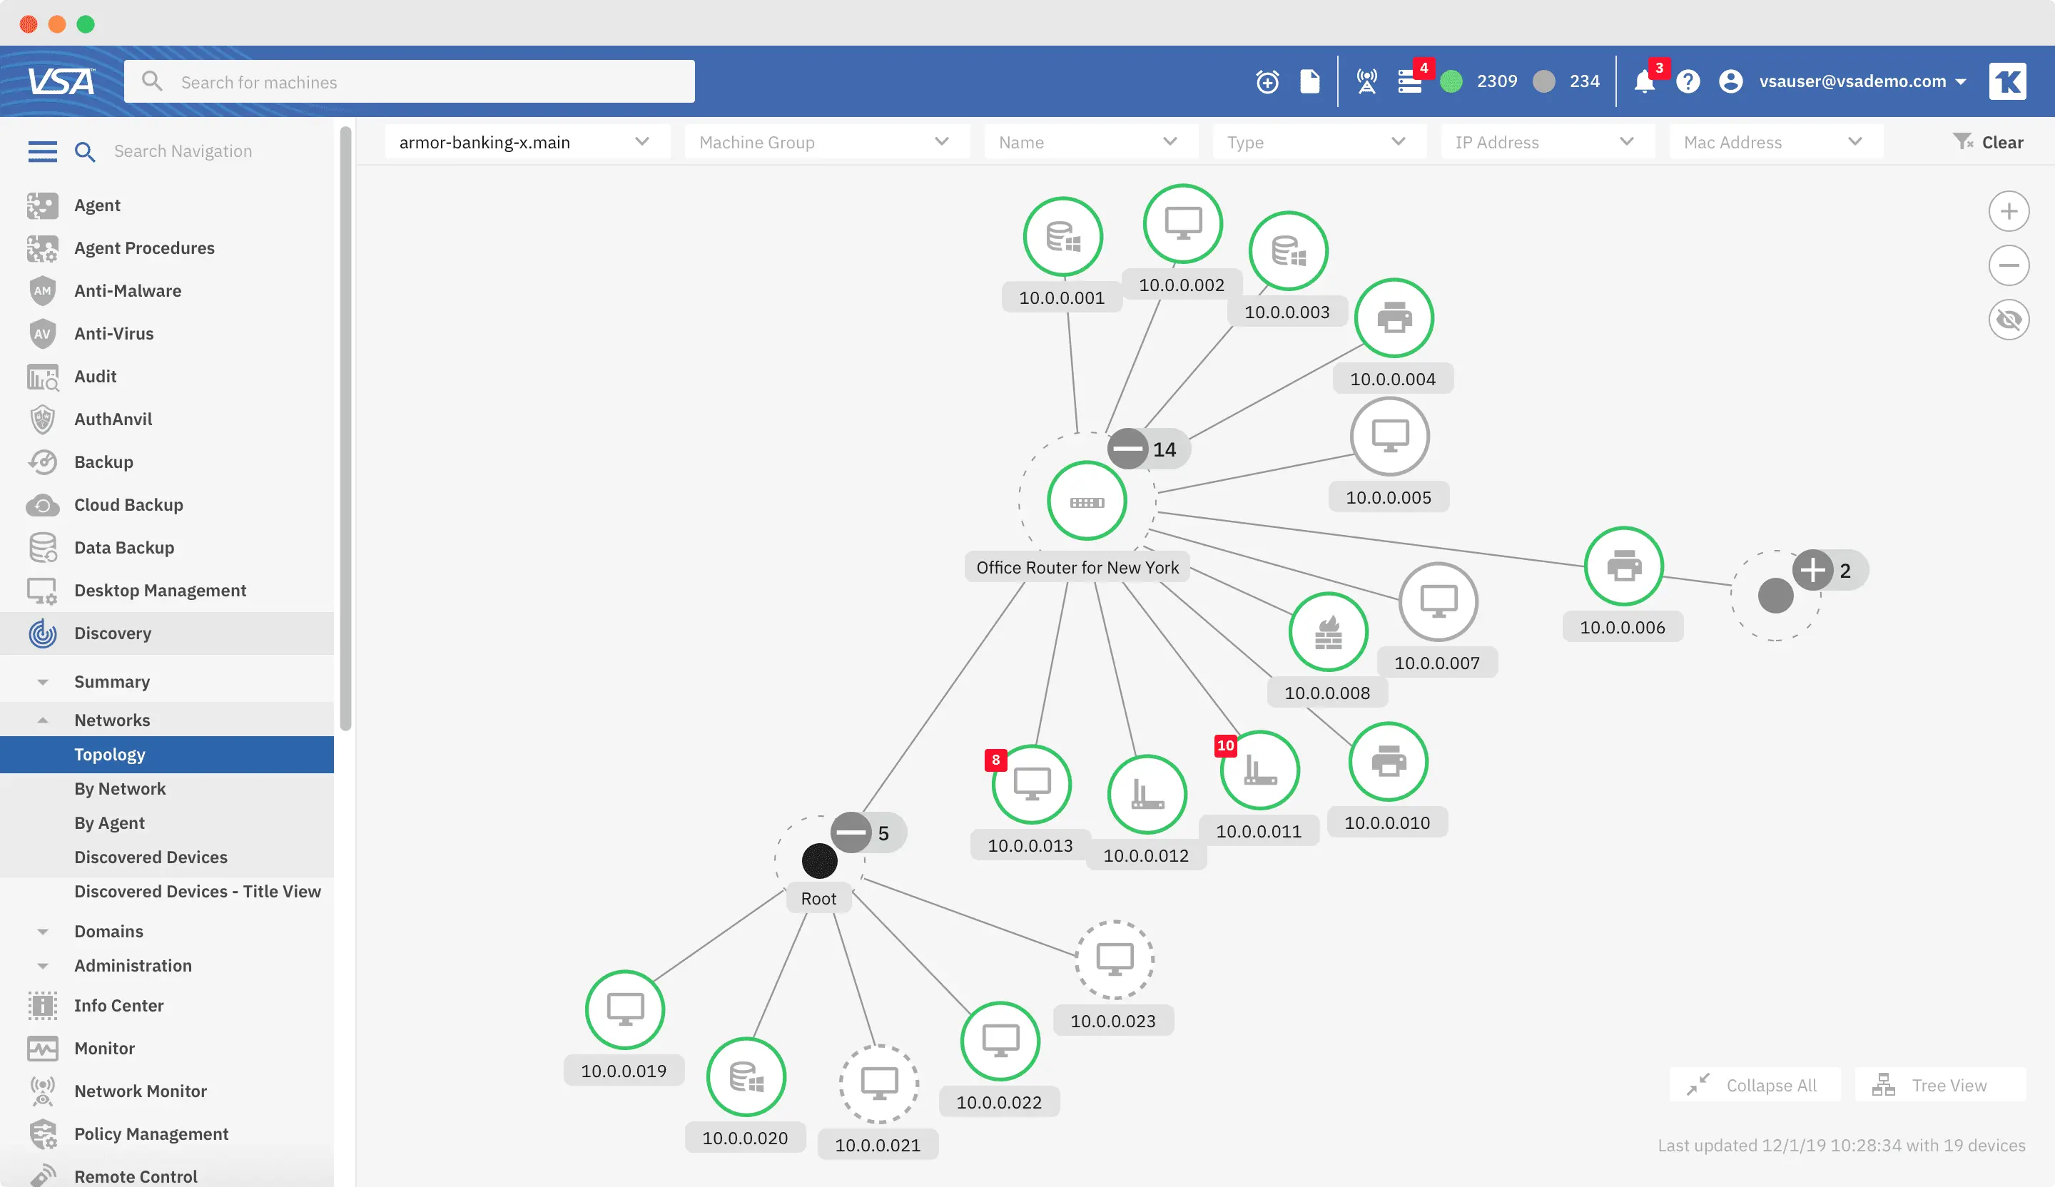Open the armor-banking-x.main dropdown

527,142
